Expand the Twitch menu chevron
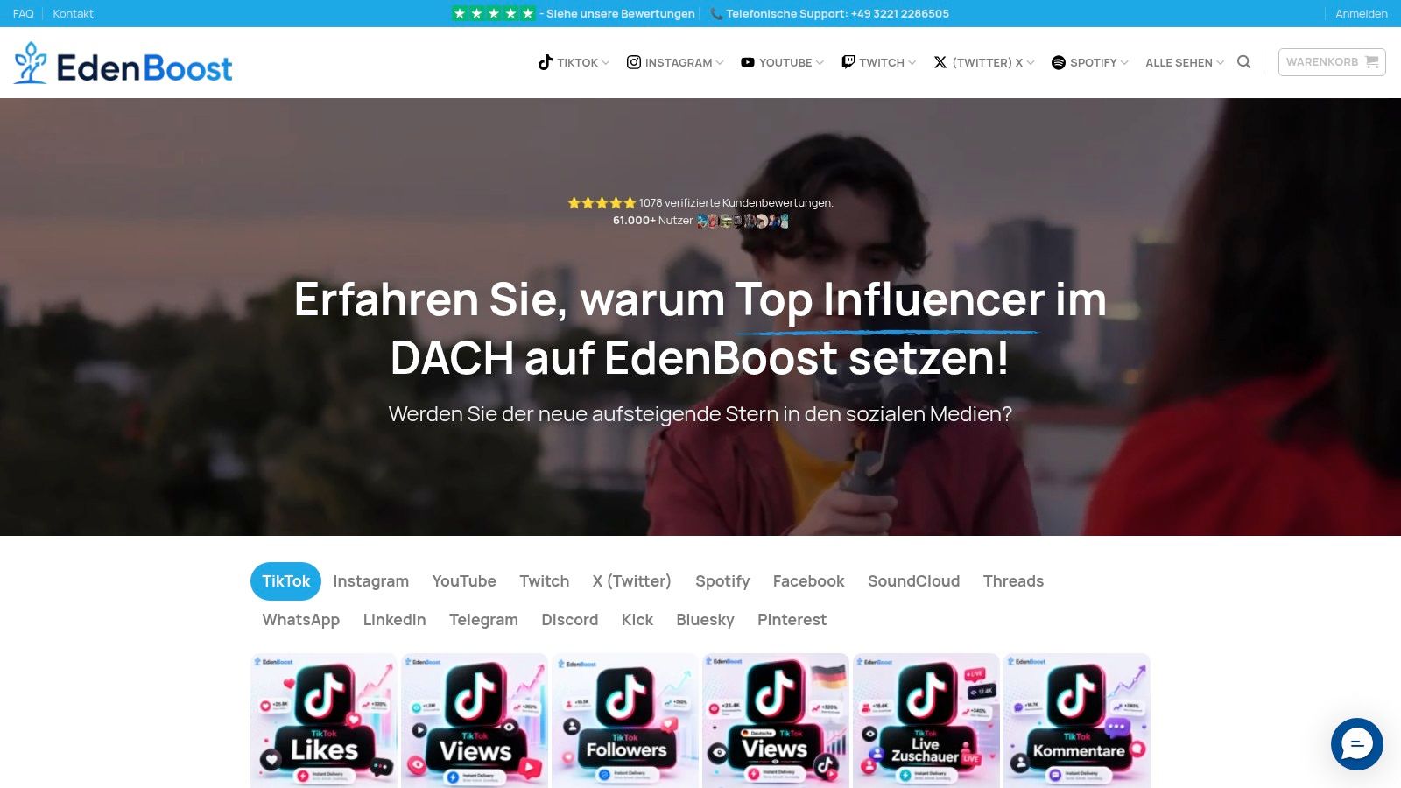 point(912,62)
